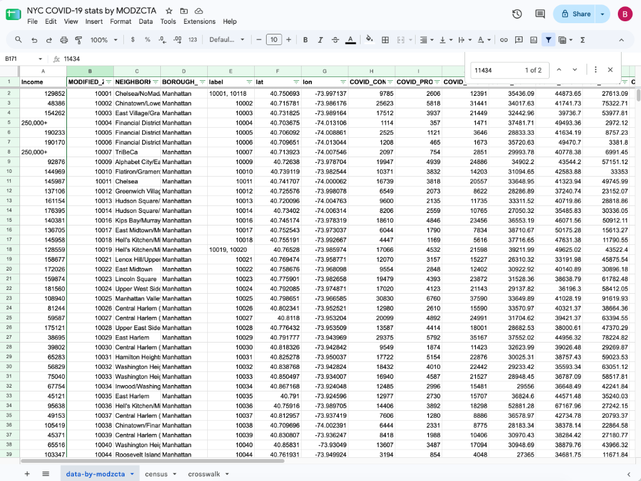
Task: Open text wrapping dropdown
Action: tap(465, 39)
